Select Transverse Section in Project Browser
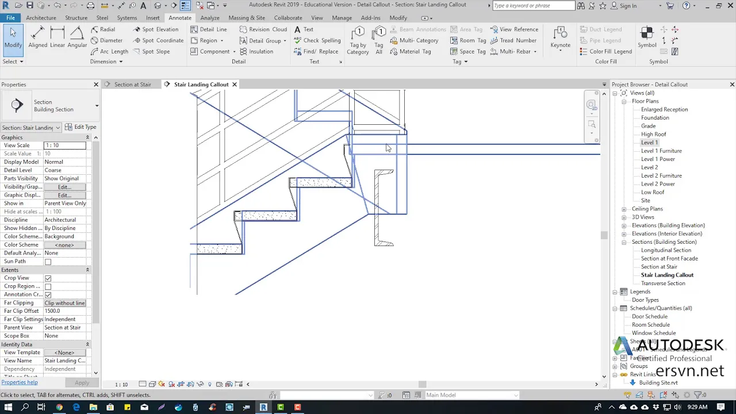 pyautogui.click(x=663, y=283)
